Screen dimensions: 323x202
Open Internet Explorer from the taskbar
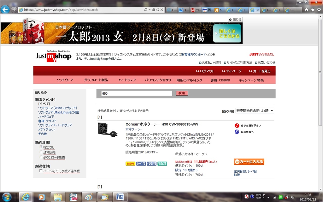coord(26,197)
